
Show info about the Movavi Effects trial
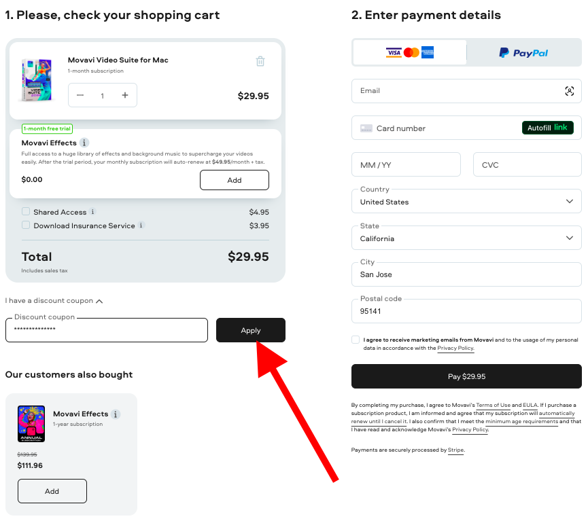point(84,143)
